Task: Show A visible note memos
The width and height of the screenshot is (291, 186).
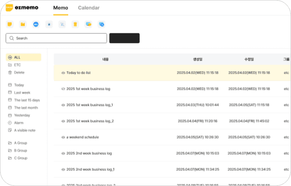Action: [25, 130]
